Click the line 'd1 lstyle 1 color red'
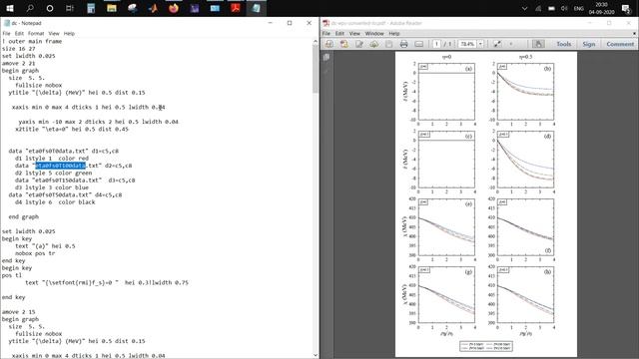The height and width of the screenshot is (359, 639). pos(52,159)
